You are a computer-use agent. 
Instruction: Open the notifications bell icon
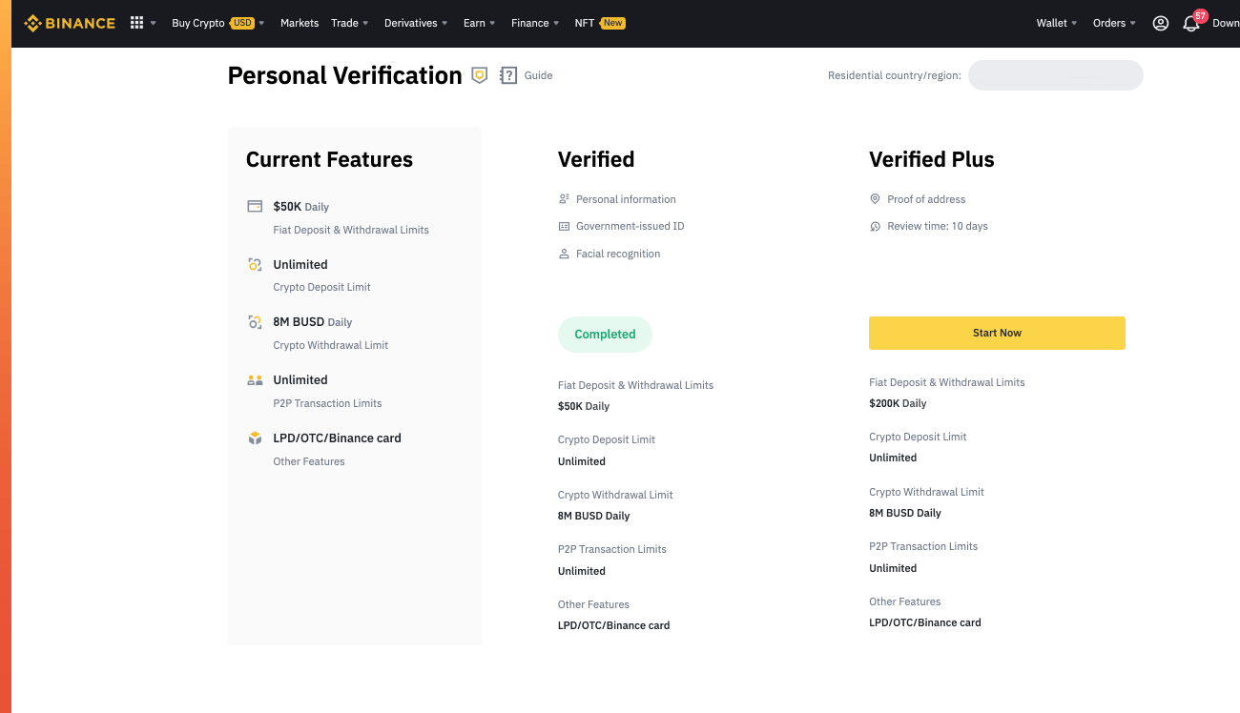click(1190, 24)
